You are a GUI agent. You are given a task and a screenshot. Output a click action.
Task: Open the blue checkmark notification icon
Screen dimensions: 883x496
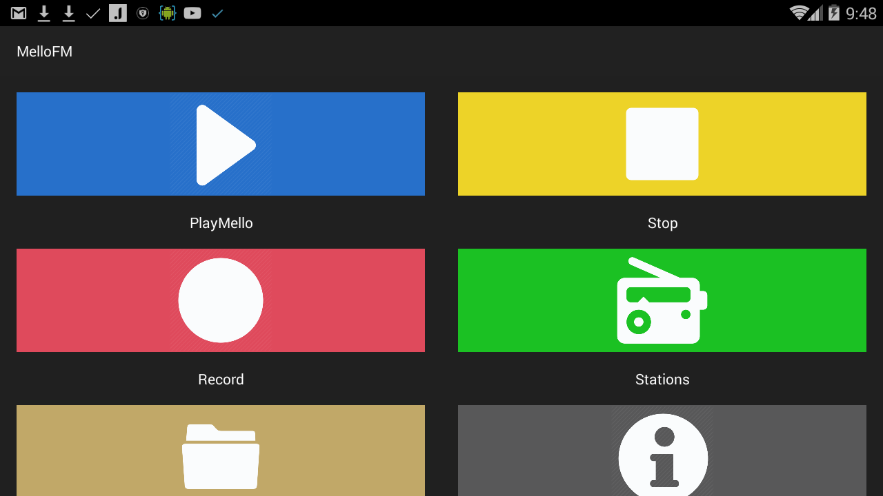pyautogui.click(x=217, y=13)
